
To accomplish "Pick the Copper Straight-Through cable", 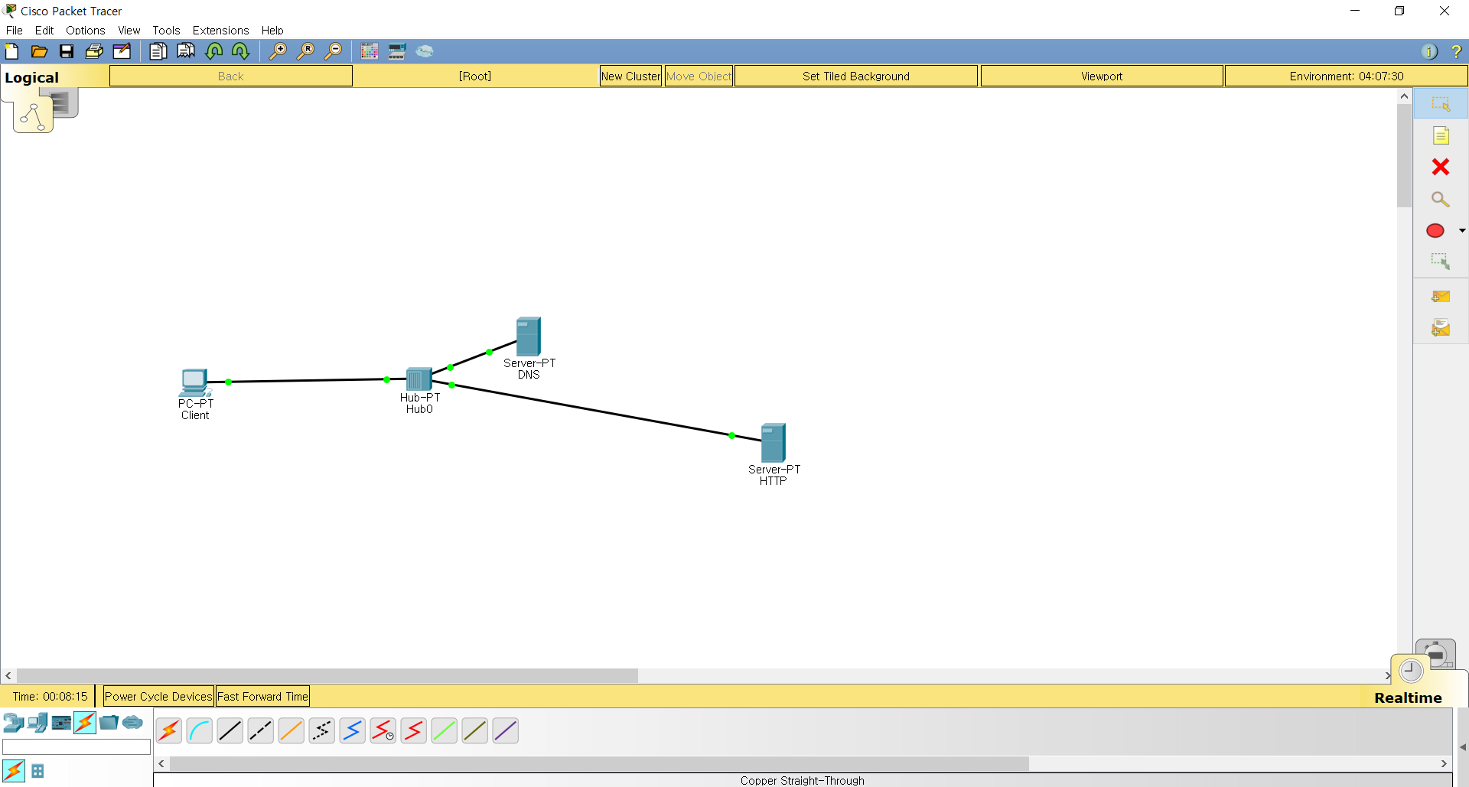I will (x=230, y=731).
